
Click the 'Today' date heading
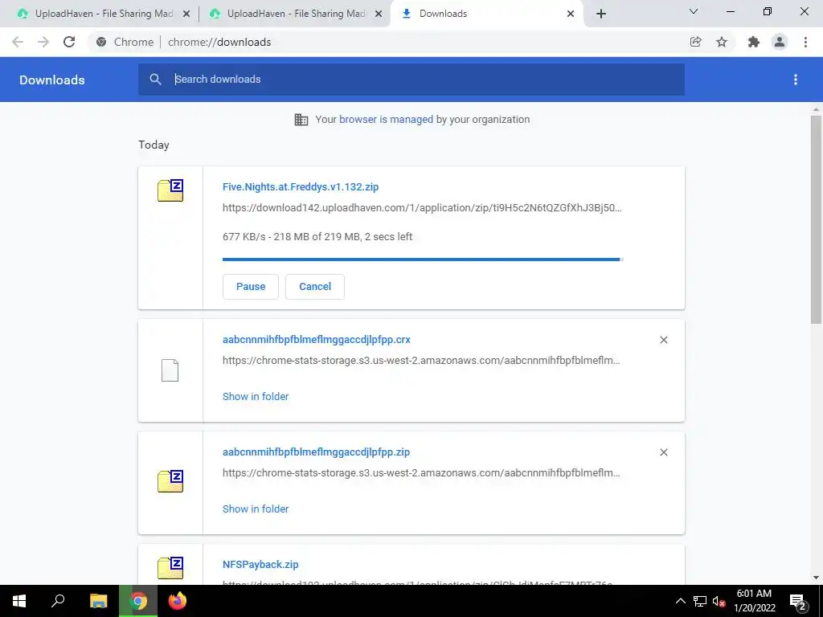point(154,145)
